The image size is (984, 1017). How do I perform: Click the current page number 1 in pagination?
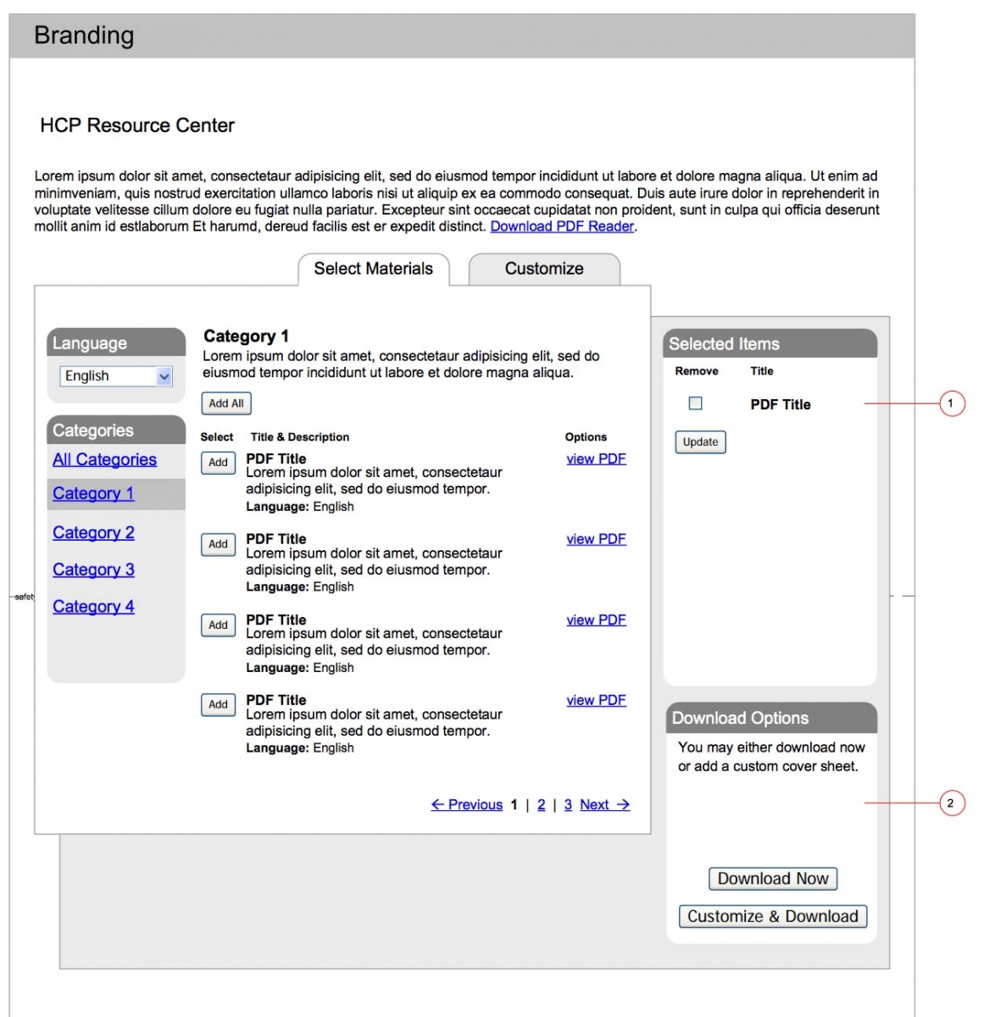click(514, 804)
